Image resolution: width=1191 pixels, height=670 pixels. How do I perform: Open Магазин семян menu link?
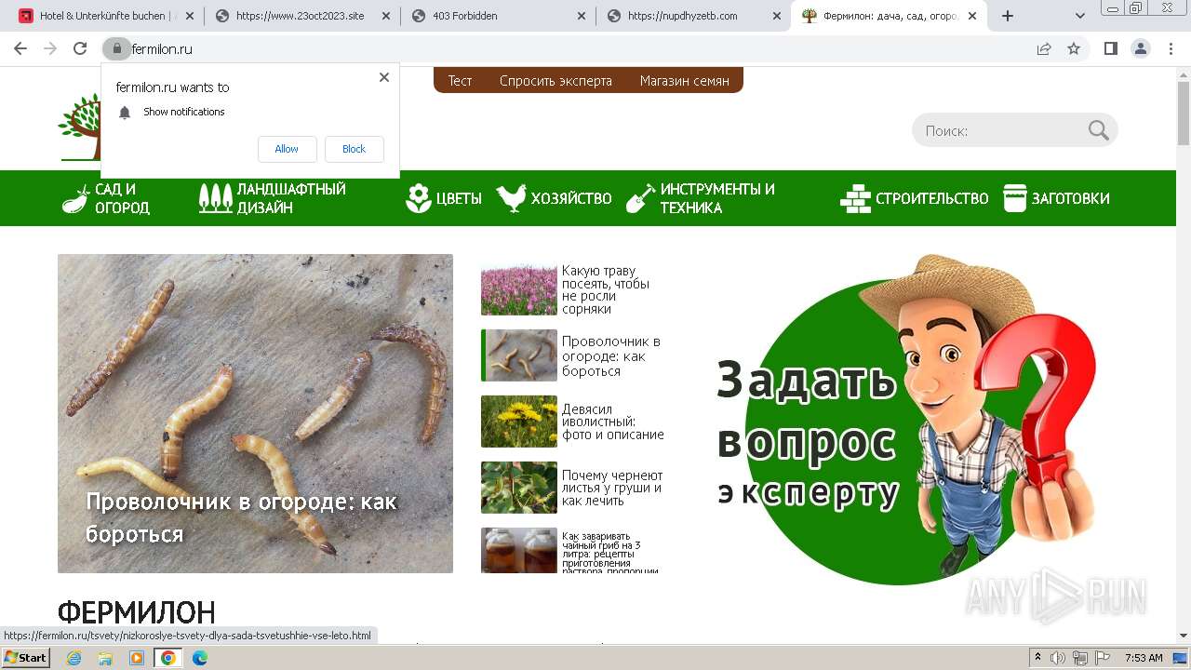685,81
